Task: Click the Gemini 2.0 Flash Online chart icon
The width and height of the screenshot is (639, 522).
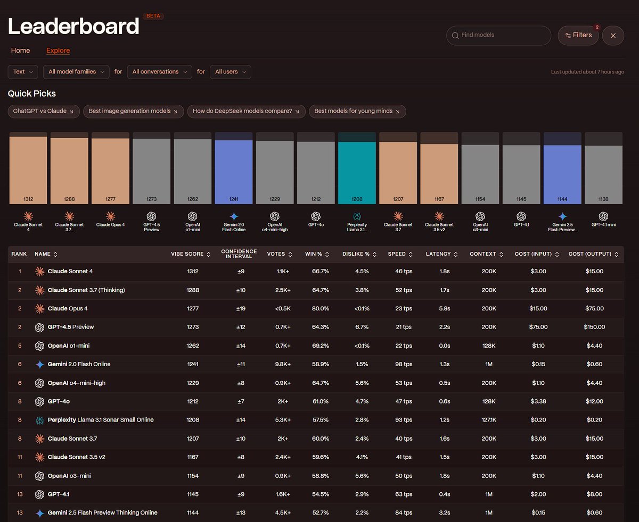Action: pos(233,216)
